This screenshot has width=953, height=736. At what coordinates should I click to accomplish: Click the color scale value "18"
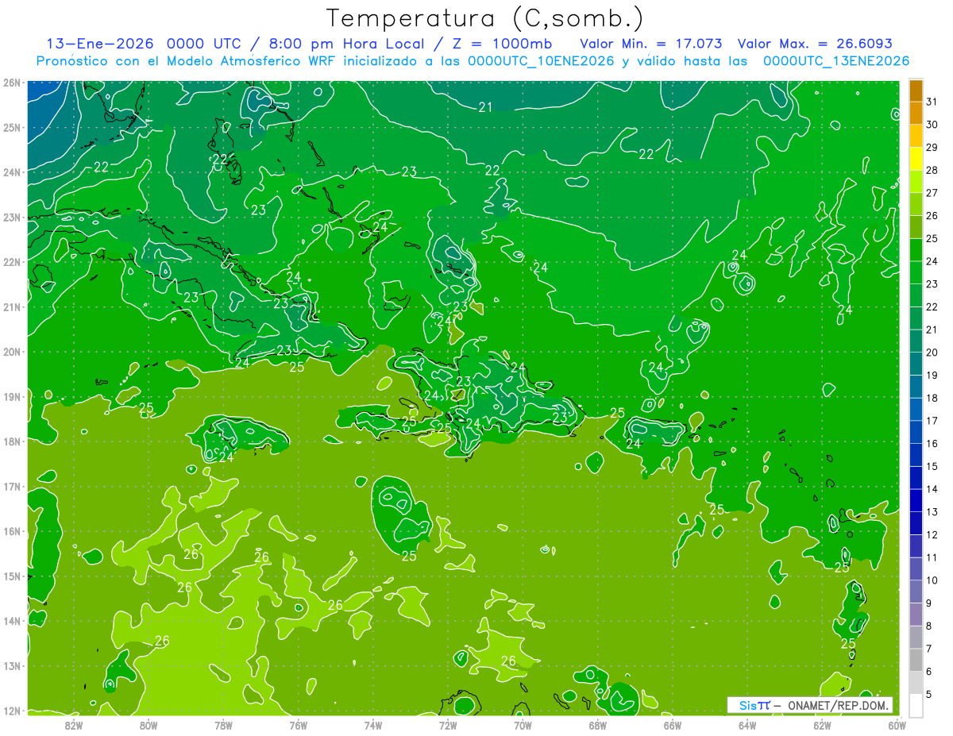(x=932, y=398)
